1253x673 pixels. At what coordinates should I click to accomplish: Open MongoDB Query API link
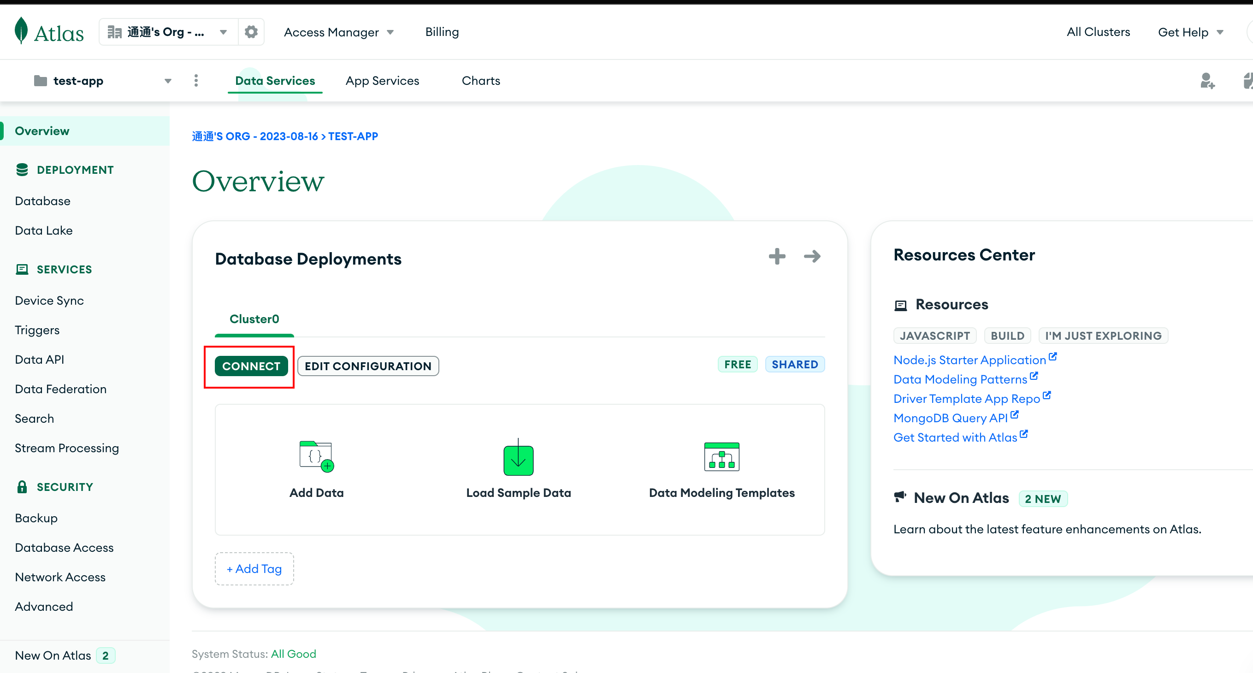(x=951, y=419)
